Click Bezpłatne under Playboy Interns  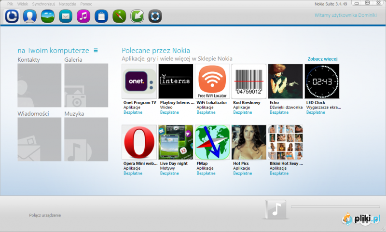click(x=169, y=112)
